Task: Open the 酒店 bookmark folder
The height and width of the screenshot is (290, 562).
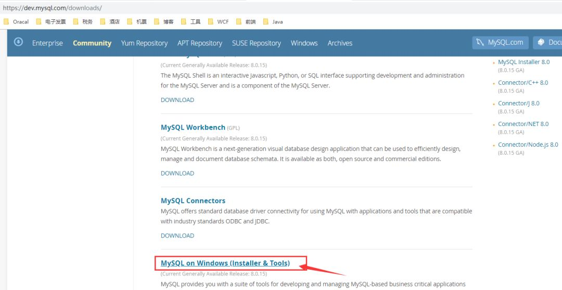Action: click(x=110, y=21)
